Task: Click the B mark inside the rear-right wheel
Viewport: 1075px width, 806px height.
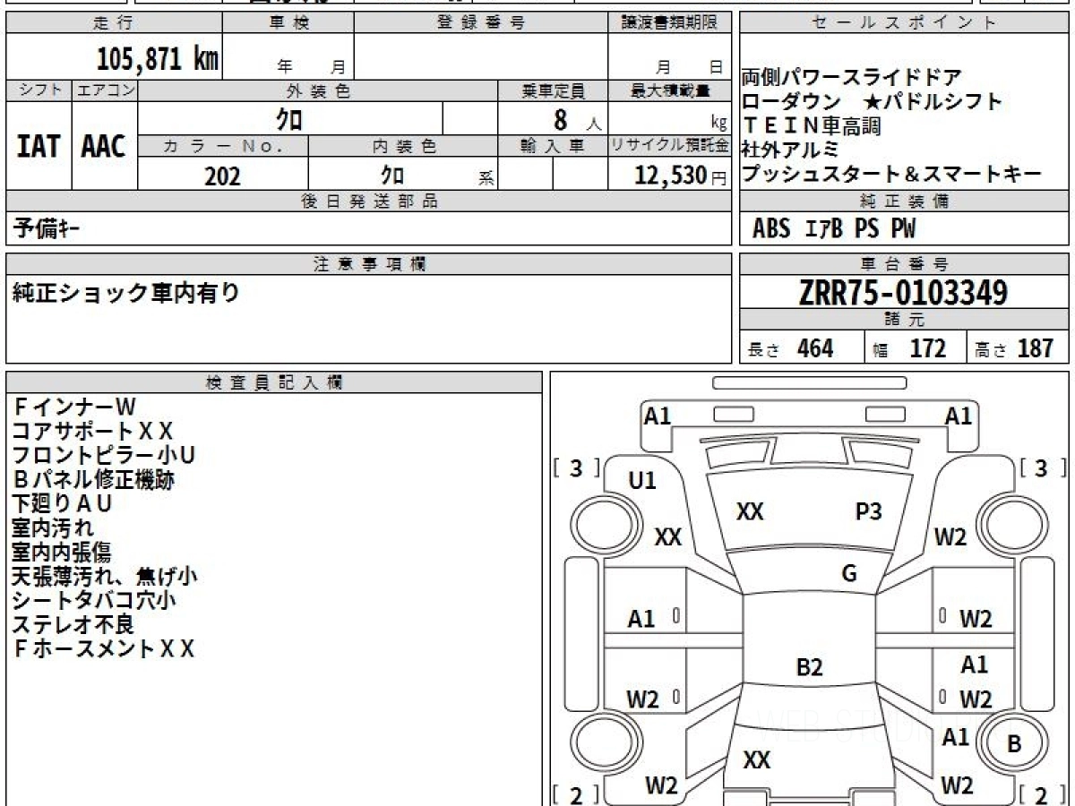Action: tap(1013, 743)
